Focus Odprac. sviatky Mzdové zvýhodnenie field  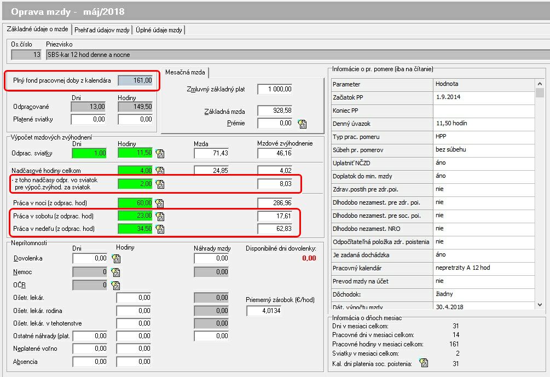pos(275,153)
